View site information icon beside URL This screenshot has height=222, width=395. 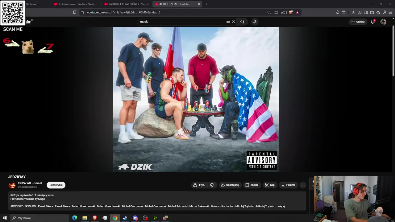tap(82, 12)
